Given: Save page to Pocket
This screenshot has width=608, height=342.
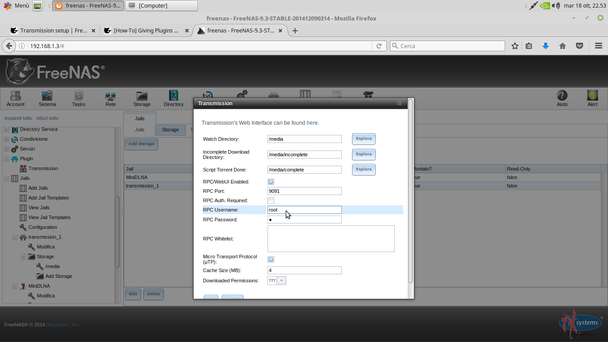Looking at the screenshot, I should [x=580, y=46].
